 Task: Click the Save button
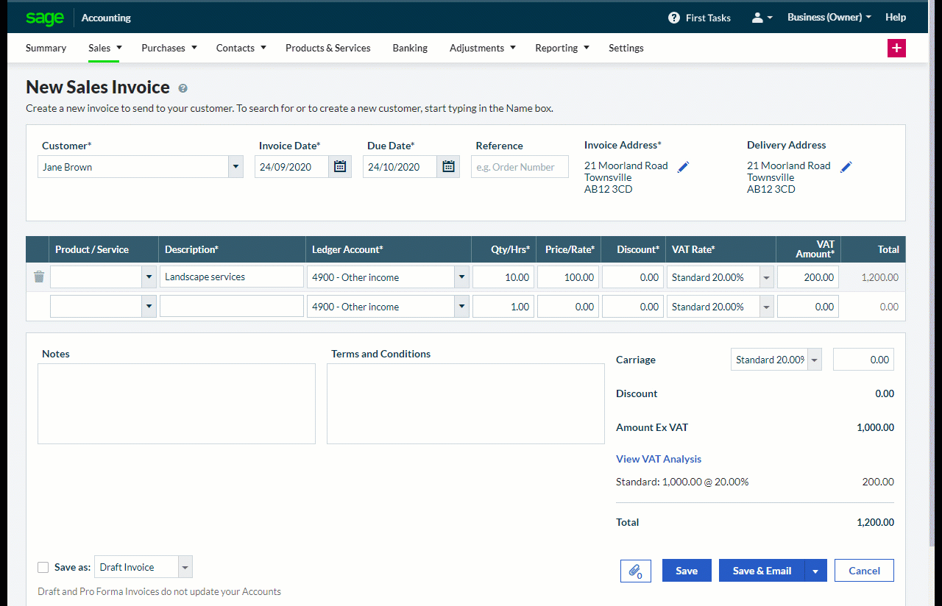pos(686,571)
